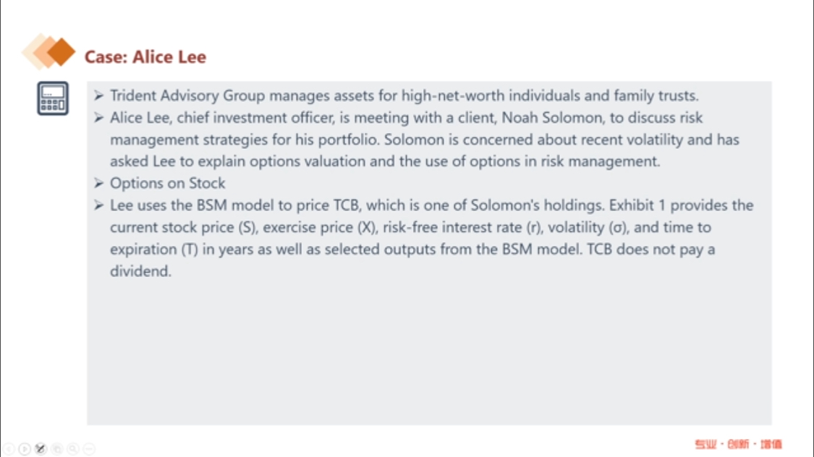Open more slideshow options ellipsis

pyautogui.click(x=89, y=449)
